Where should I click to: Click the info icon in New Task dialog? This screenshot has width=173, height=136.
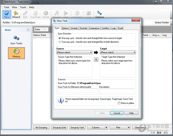[x=61, y=100]
